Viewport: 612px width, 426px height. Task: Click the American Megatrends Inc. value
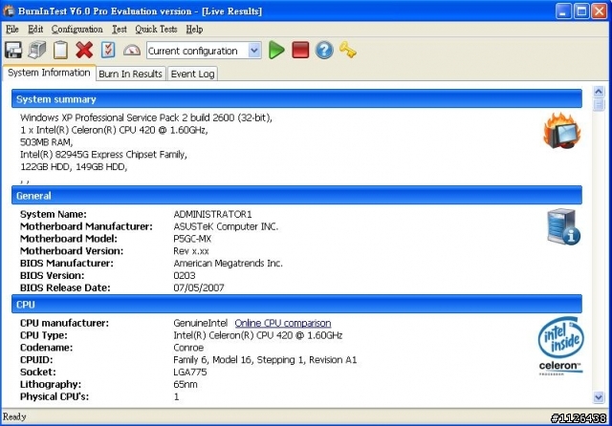228,264
